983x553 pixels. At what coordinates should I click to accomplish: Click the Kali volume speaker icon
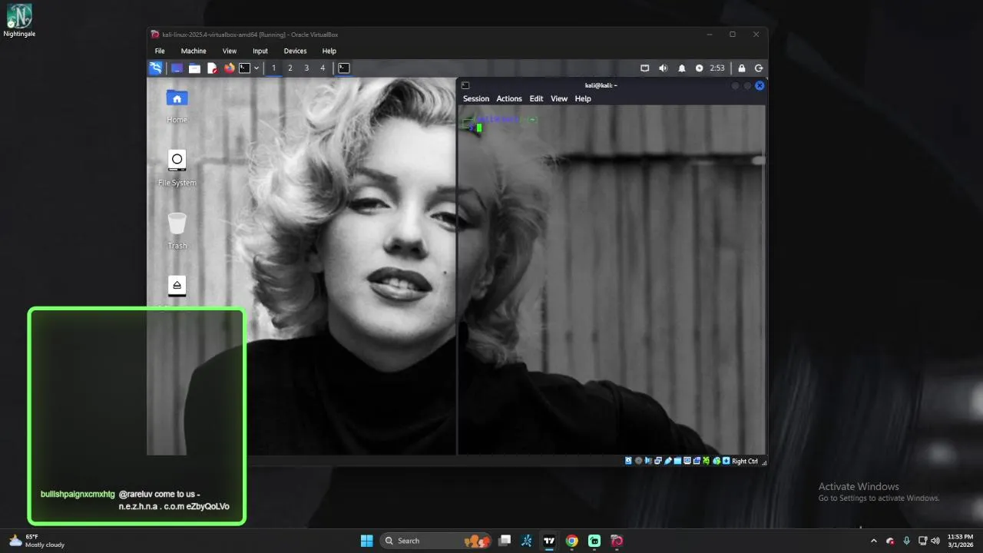coord(663,68)
